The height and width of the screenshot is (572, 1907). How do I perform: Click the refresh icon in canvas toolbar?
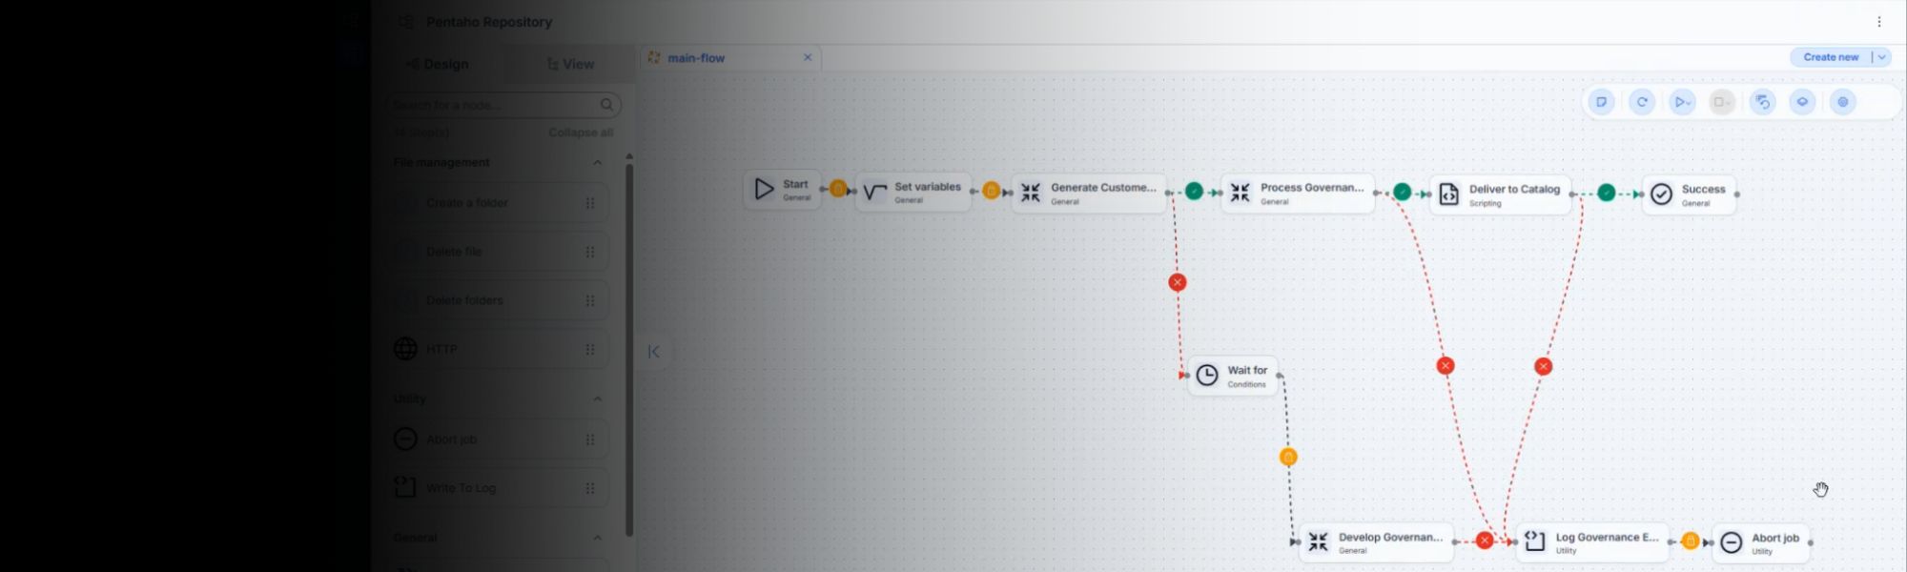coord(1642,102)
